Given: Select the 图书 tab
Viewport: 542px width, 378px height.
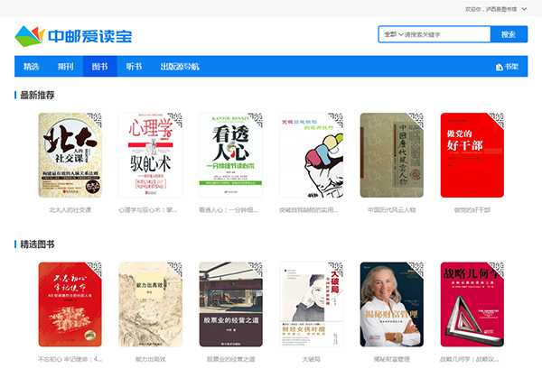Looking at the screenshot, I should click(100, 66).
